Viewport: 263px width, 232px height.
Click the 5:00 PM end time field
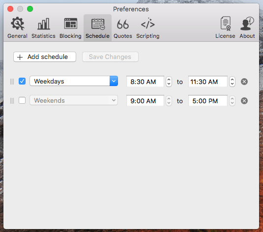coord(207,101)
